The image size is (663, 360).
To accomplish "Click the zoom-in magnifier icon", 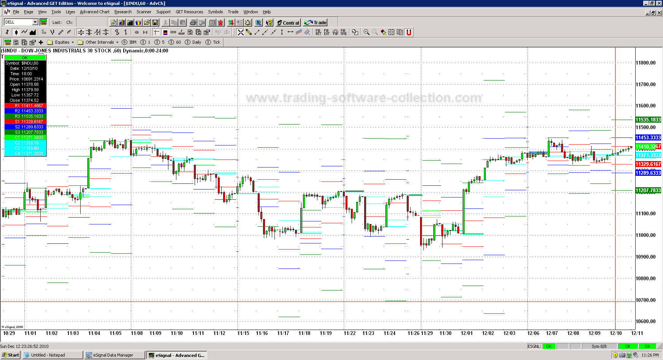I will (366, 32).
